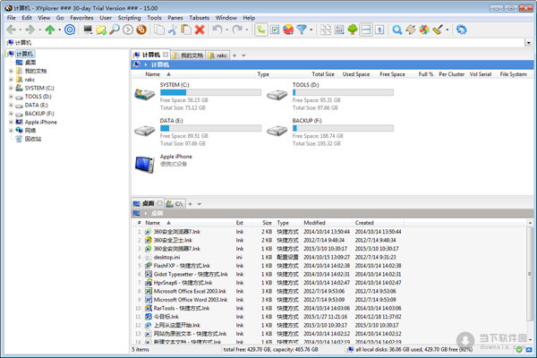Click the blue target Hotlist icon
537x358 pixels.
point(70,30)
